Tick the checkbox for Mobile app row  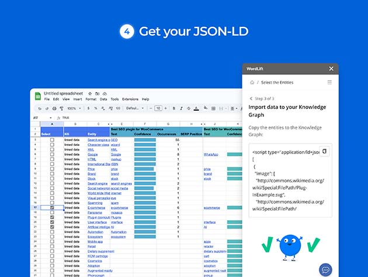tap(52, 241)
